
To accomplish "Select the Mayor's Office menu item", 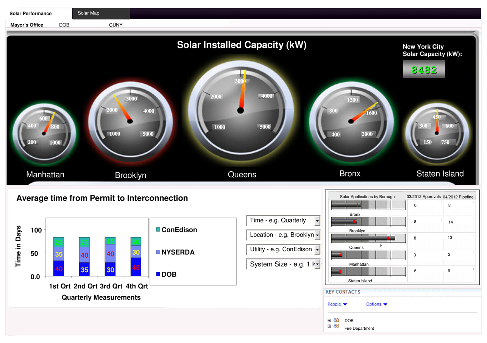I will 27,25.
